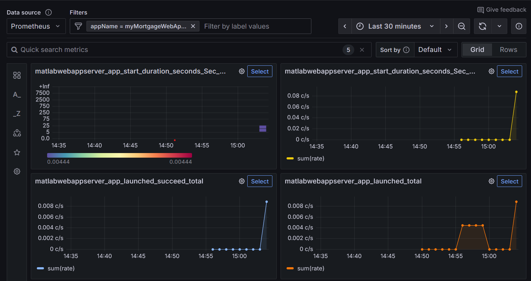The image size is (531, 281).
Task: Click the group-by sidebar icon
Action: [x=17, y=133]
